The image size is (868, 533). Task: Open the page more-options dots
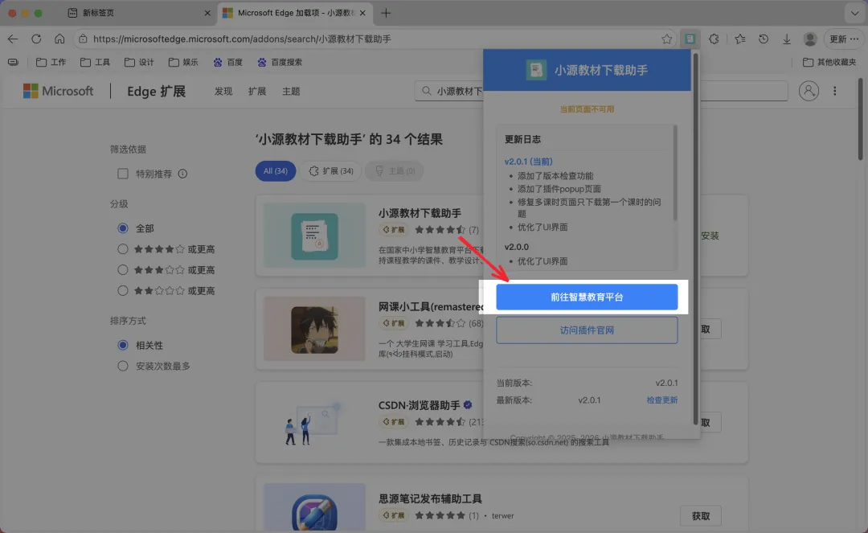[x=835, y=91]
